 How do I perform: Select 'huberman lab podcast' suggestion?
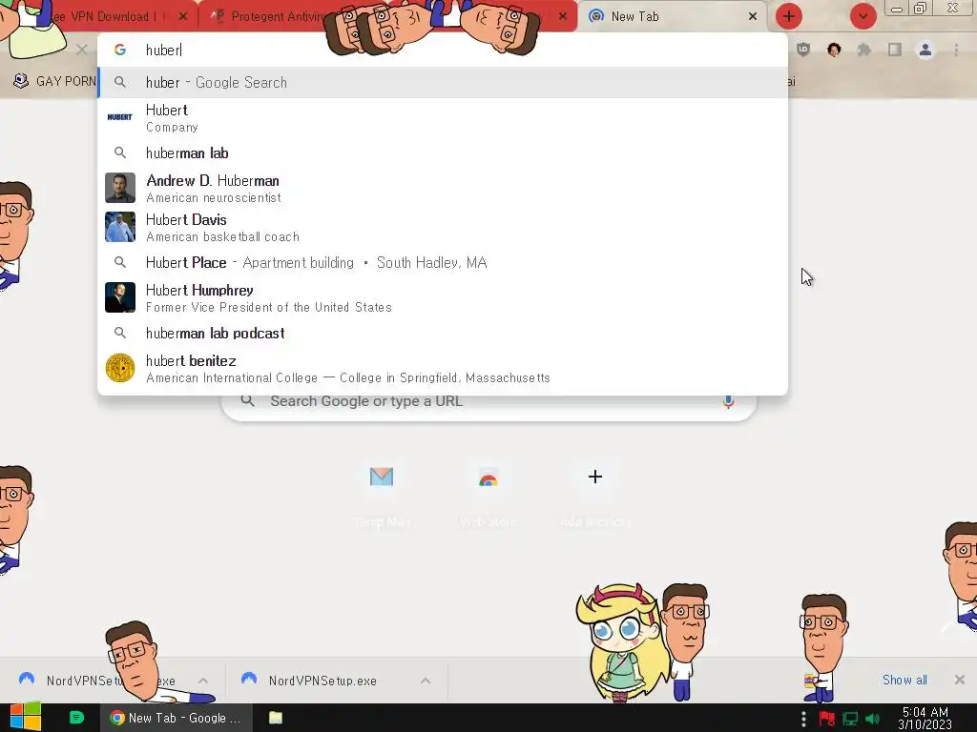click(443, 333)
